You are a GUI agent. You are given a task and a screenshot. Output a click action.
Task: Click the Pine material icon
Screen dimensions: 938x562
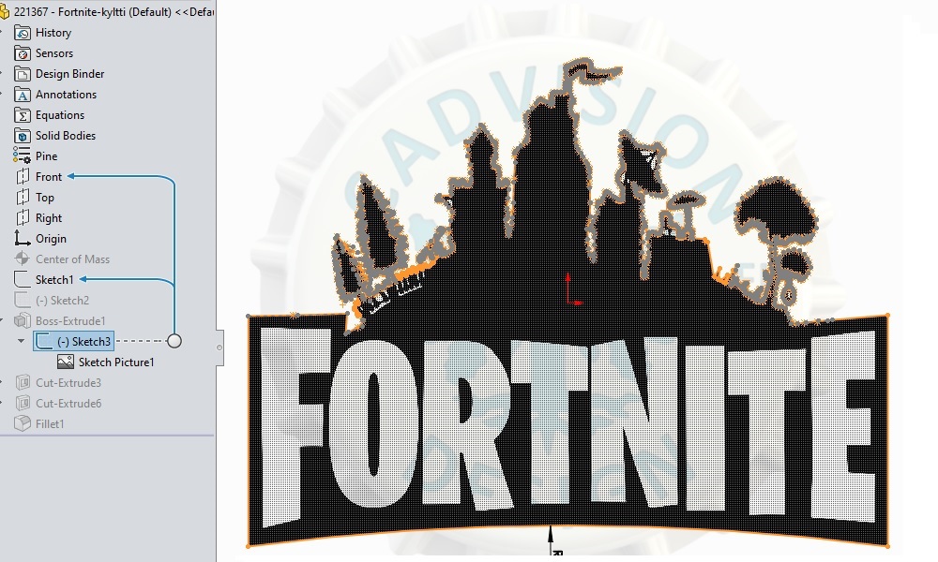(23, 155)
